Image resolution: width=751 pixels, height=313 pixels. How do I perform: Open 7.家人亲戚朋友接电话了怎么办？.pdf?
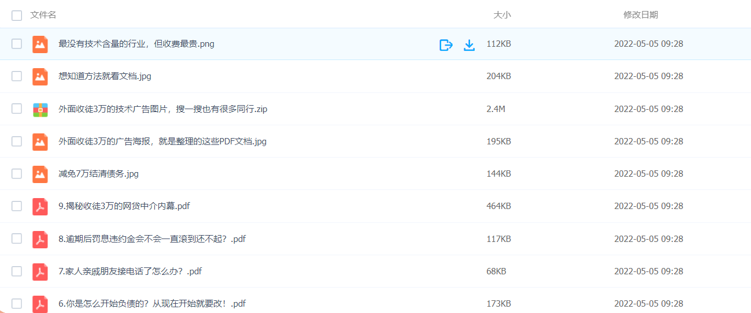(x=130, y=271)
